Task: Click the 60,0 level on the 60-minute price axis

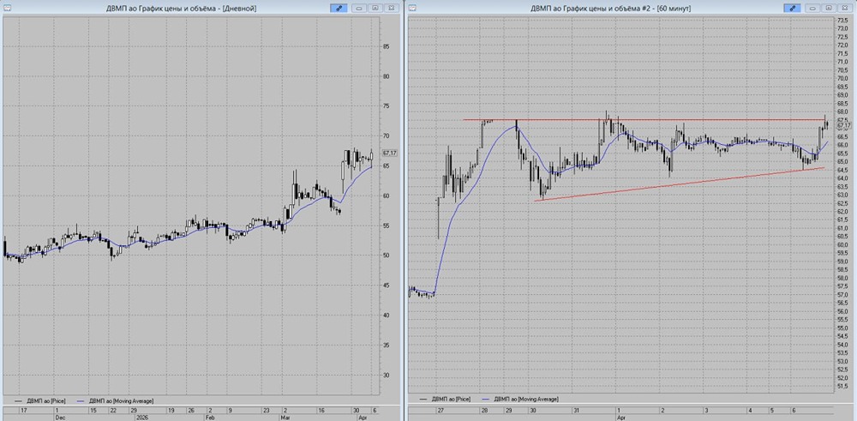Action: pyautogui.click(x=842, y=244)
